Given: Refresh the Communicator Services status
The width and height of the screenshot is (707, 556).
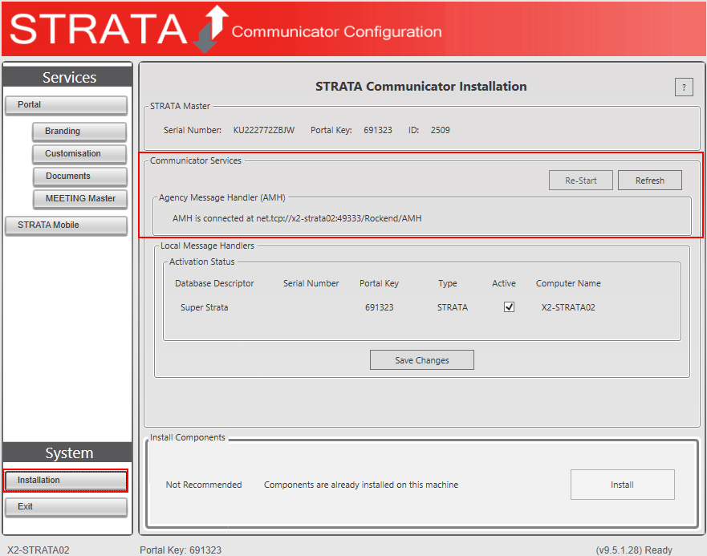Looking at the screenshot, I should pos(649,181).
